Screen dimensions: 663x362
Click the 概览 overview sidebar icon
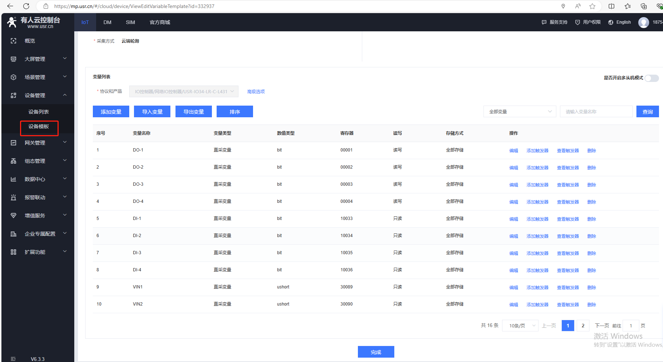pos(13,41)
